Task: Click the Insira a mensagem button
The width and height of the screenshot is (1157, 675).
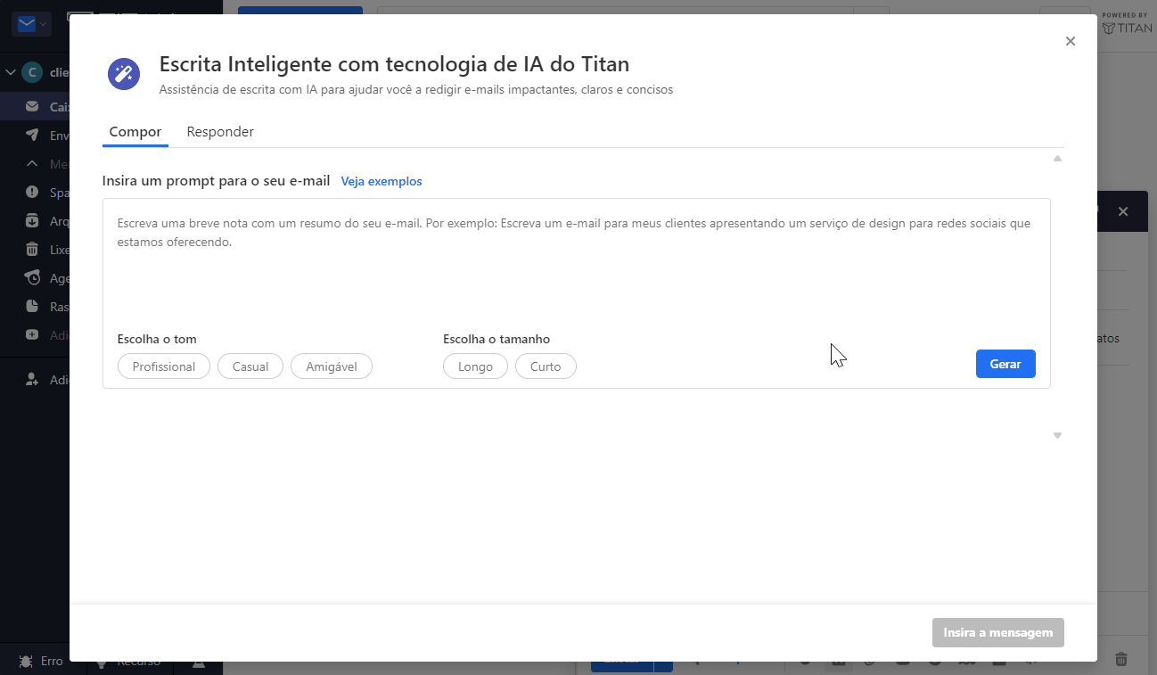Action: point(998,632)
